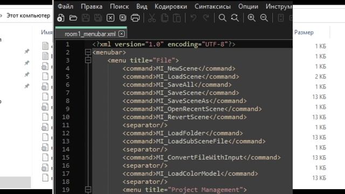The width and height of the screenshot is (345, 194).
Task: Click the Paste clipboard icon
Action: pos(177,18)
